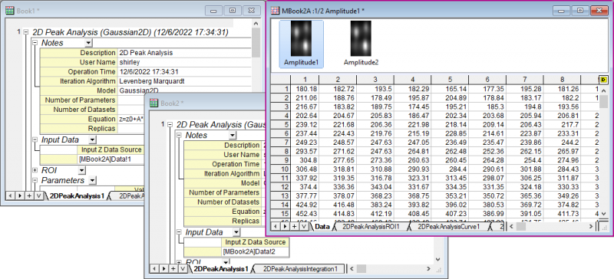Open 2DPeakAnalysisCurve1 sheet tab

(x=449, y=227)
